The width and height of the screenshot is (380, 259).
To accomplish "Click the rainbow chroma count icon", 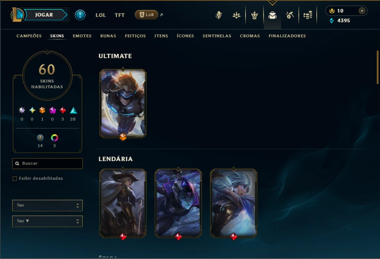I will 55,138.
